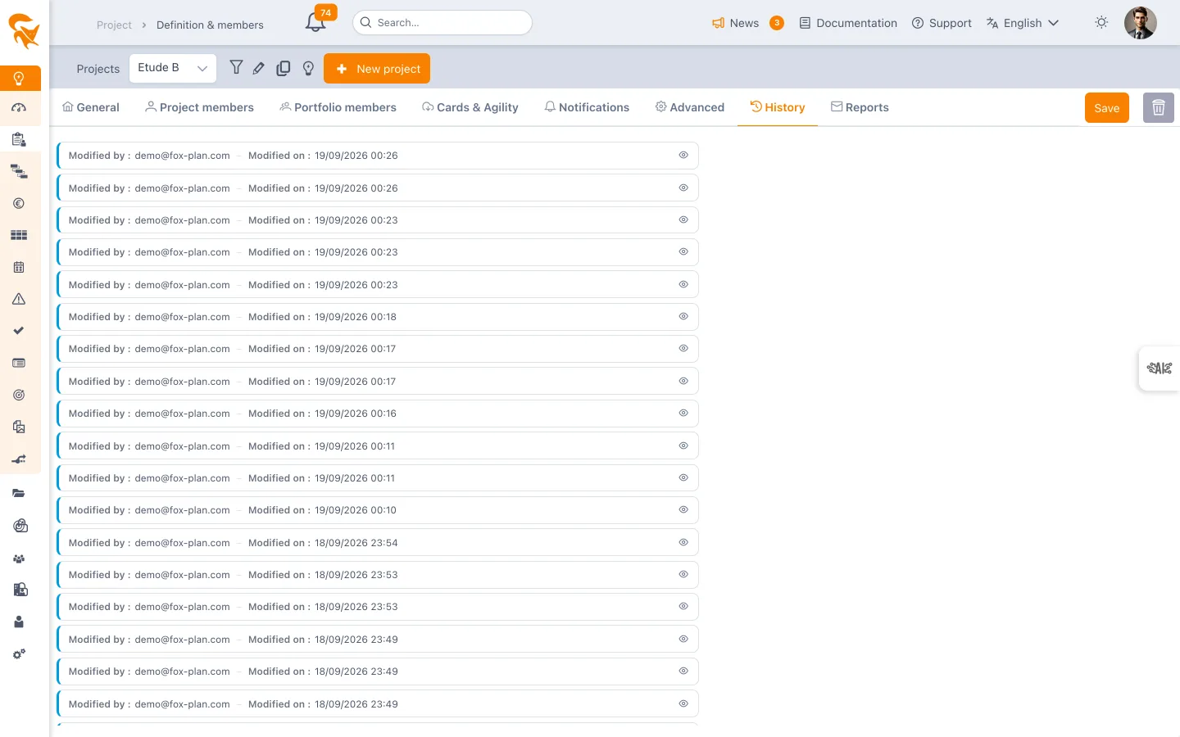Click the filter funnel icon beside Etude B

(236, 68)
